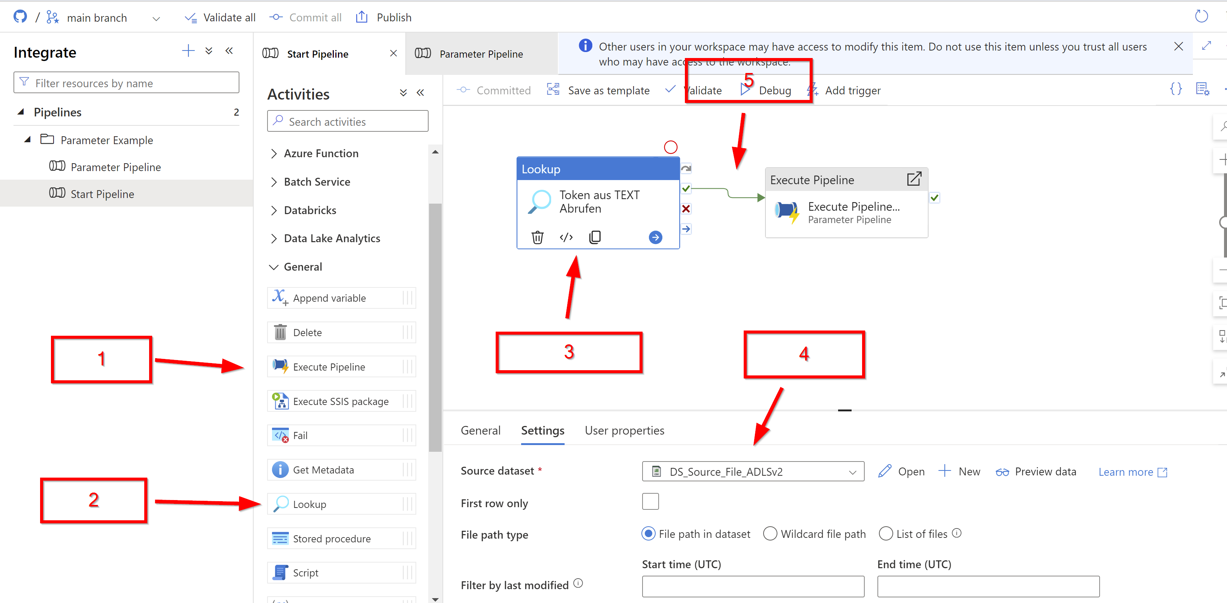Viewport: 1227px width, 603px height.
Task: Select the Script activity
Action: 341,573
